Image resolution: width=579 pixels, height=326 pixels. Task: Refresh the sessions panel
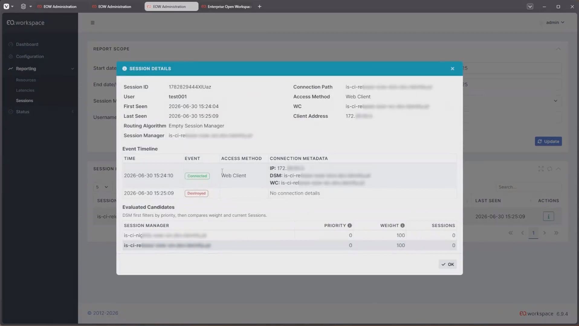550,169
